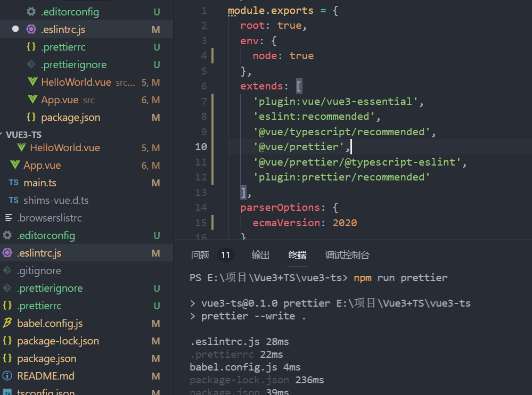This screenshot has width=532, height=395.
Task: Click gear icon of tree .editorconfig
Action: pyautogui.click(x=7, y=235)
